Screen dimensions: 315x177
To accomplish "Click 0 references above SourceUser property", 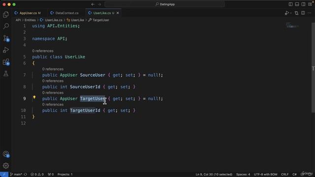I will click(53, 69).
